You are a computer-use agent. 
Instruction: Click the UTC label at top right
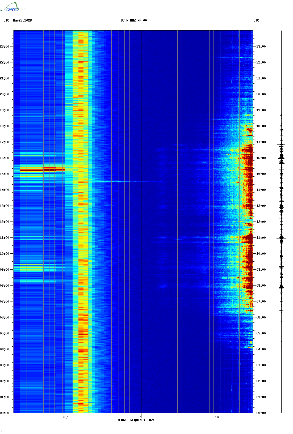pyautogui.click(x=256, y=20)
